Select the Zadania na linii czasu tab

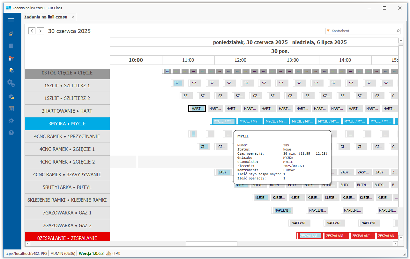click(x=46, y=17)
